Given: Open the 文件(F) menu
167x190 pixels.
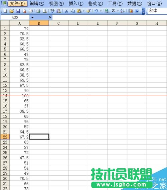Looking at the screenshot, I should pyautogui.click(x=17, y=4).
